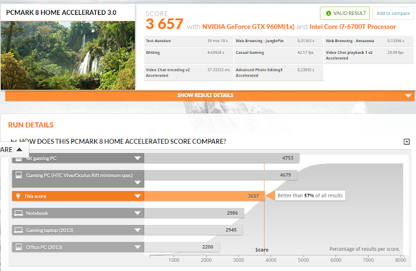Click Web Browsing - Amazonia label
This screenshot has width=416, height=271.
tap(350, 41)
